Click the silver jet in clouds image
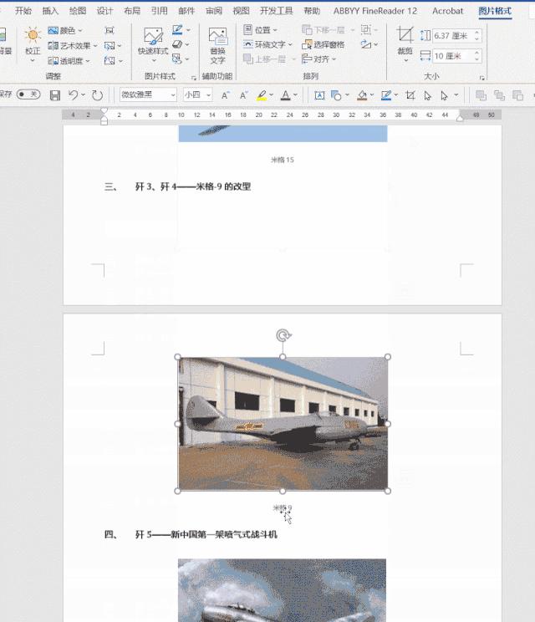535x622 pixels. coord(282,590)
